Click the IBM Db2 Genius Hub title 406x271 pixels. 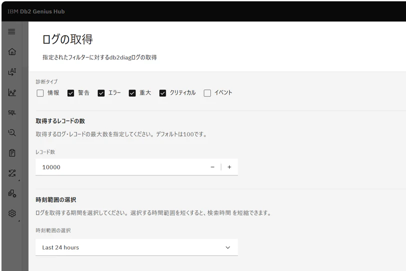click(36, 11)
